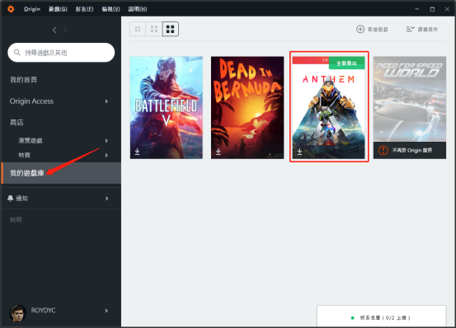This screenshot has width=456, height=328.
Task: Select Origin Access in the sidebar
Action: (31, 101)
